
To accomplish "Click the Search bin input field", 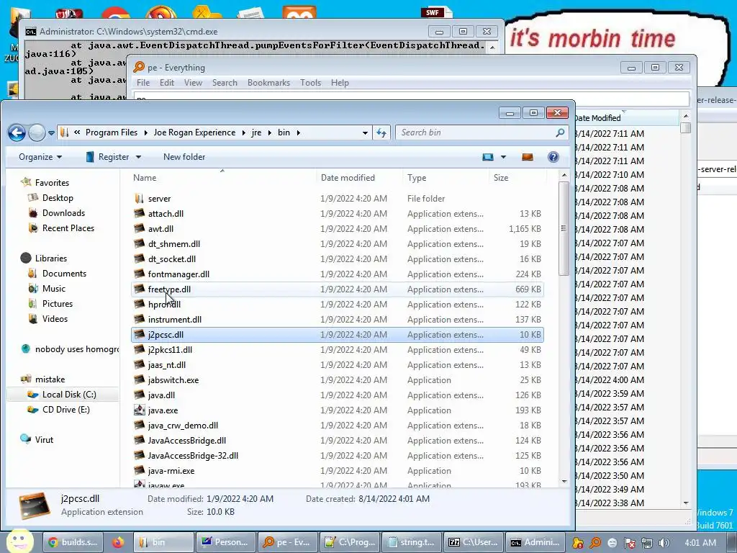I will tap(475, 132).
